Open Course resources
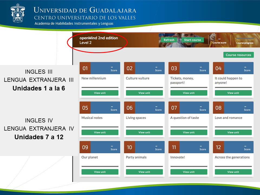Image resolution: width=260 pixels, height=195 pixels. click(238, 55)
